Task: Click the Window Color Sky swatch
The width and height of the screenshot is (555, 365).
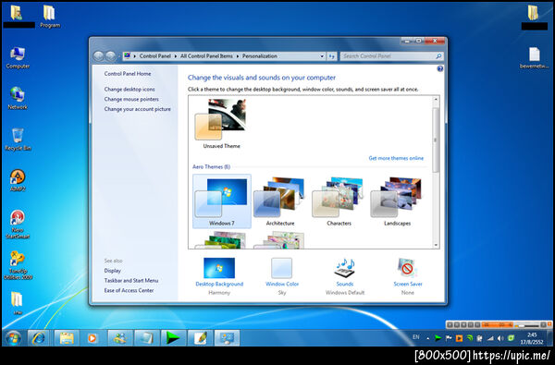Action: (x=282, y=268)
